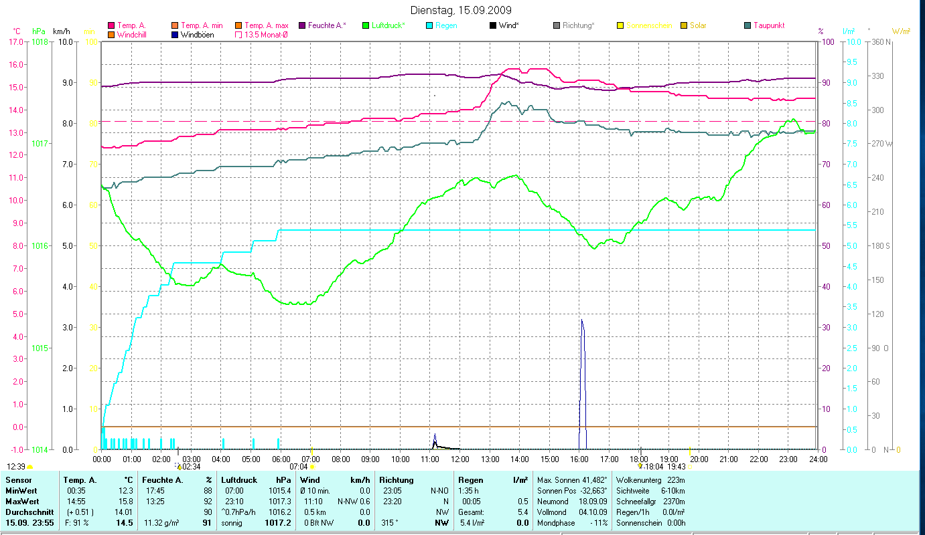
Task: Click the 'Sonnen Pos' entry
Action: (572, 491)
